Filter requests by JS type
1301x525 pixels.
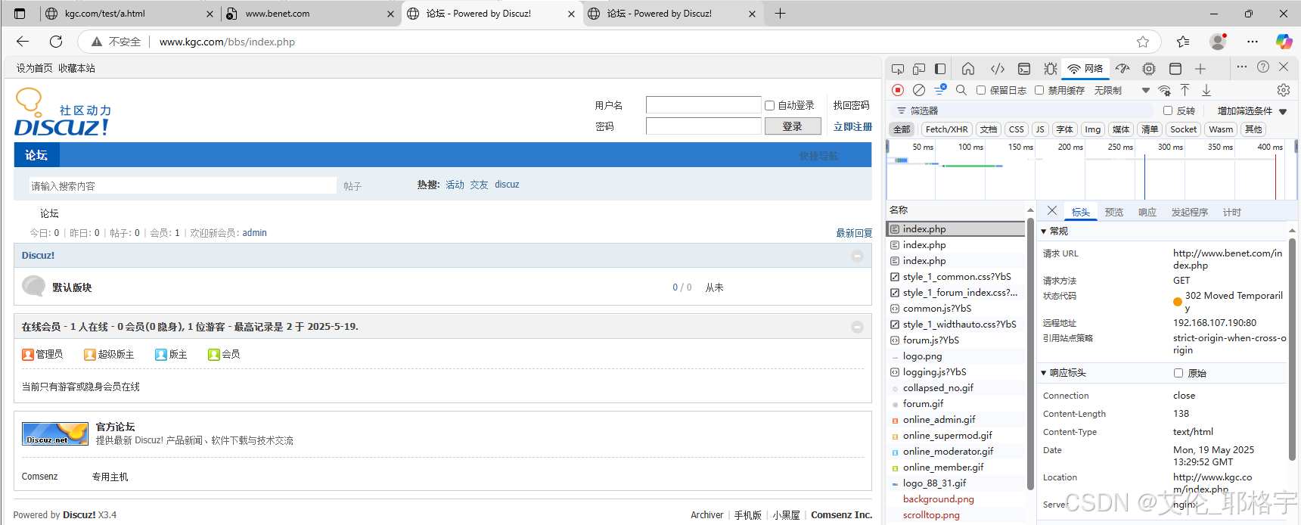[x=1040, y=129]
